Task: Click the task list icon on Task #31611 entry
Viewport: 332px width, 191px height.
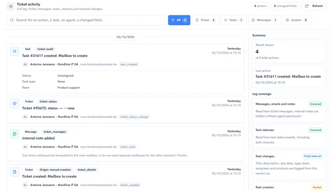Action: (x=15, y=51)
